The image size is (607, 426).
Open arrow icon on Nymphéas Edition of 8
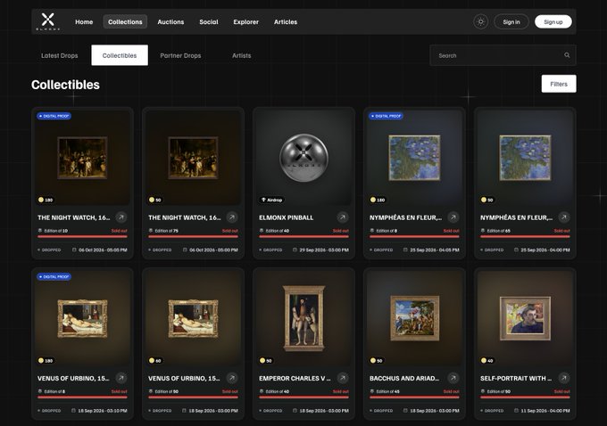click(453, 217)
